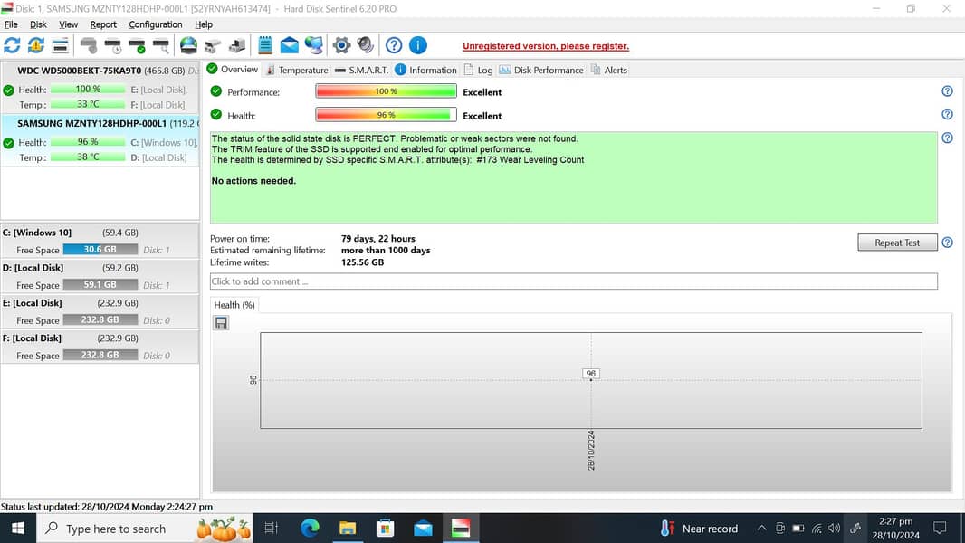
Task: Click the help icon beside Performance bar
Action: [947, 91]
